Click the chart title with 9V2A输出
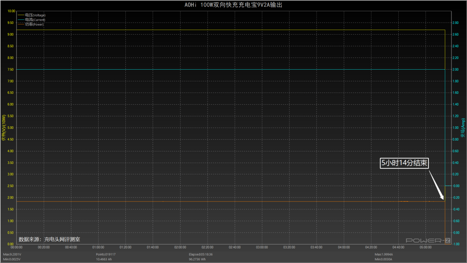This screenshot has width=467, height=263. coord(233,5)
